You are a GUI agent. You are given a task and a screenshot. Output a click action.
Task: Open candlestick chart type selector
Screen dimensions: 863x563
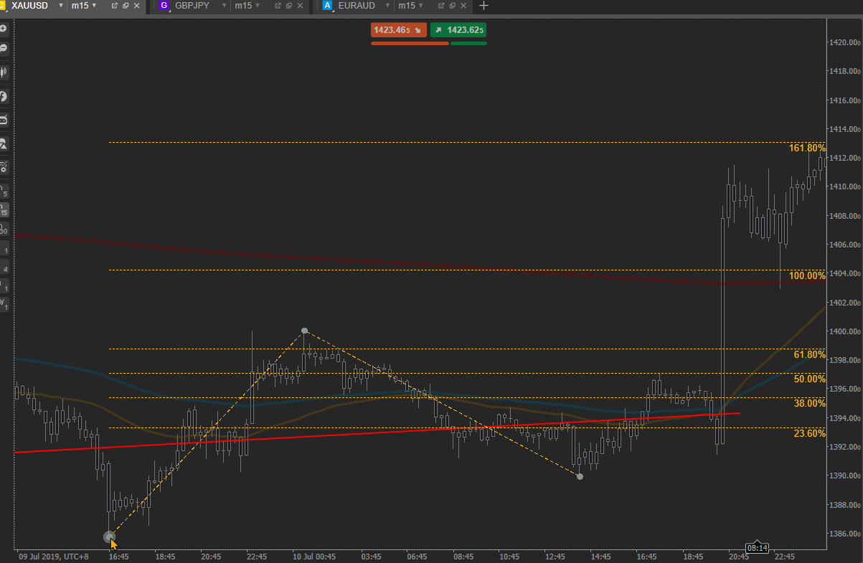pos(4,72)
